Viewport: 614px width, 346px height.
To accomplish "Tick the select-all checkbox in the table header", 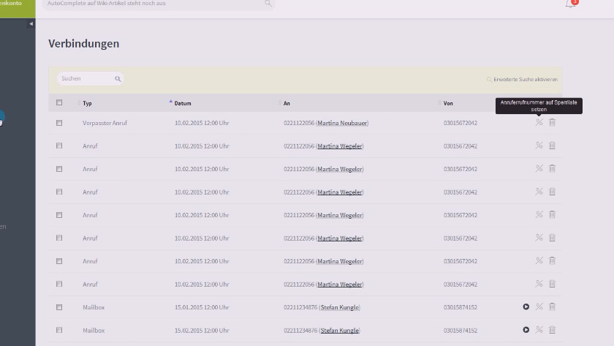I will (59, 102).
